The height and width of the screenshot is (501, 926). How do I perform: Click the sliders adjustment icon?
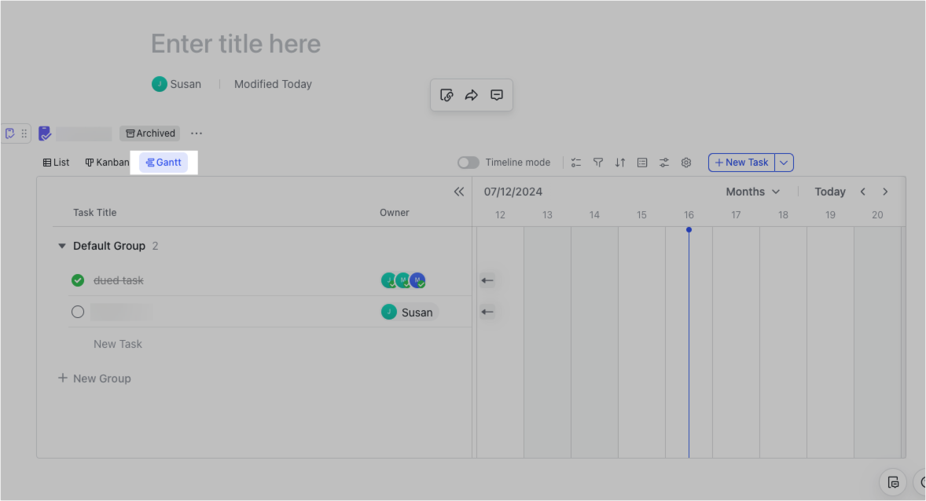pyautogui.click(x=663, y=162)
